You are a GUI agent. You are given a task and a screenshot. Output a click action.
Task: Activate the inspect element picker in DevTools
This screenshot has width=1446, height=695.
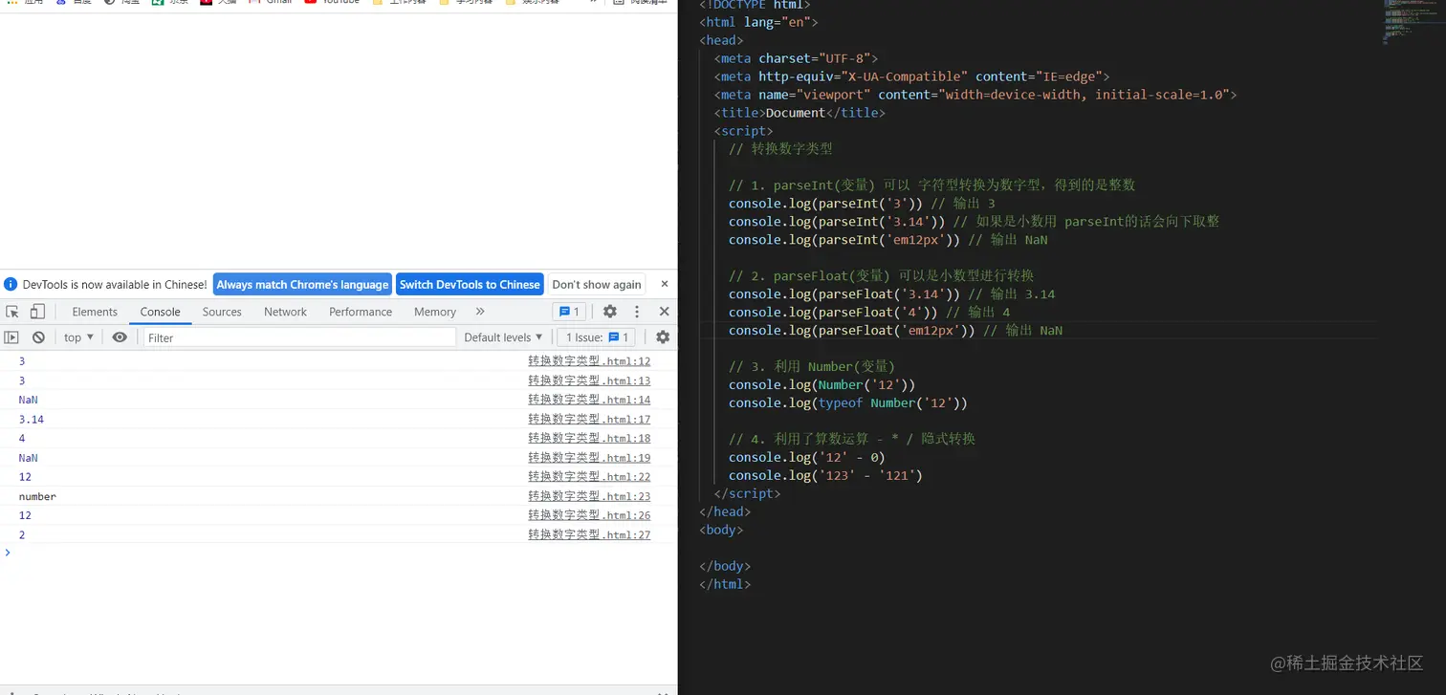pos(12,312)
